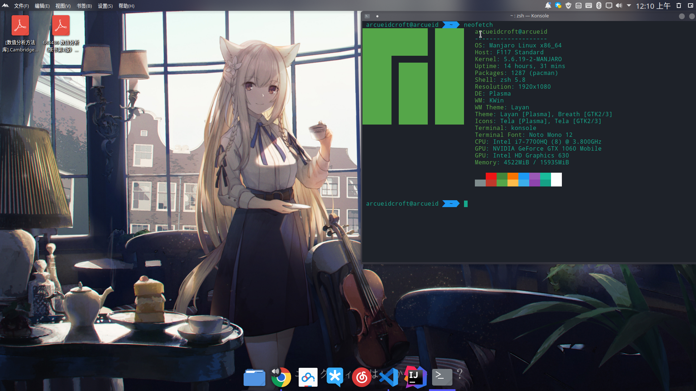This screenshot has height=391, width=696.
Task: Open Google Chrome from the dock
Action: pos(281,377)
